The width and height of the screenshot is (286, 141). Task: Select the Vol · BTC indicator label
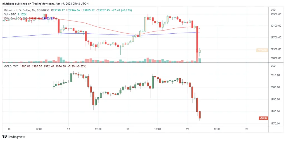coord(10,14)
